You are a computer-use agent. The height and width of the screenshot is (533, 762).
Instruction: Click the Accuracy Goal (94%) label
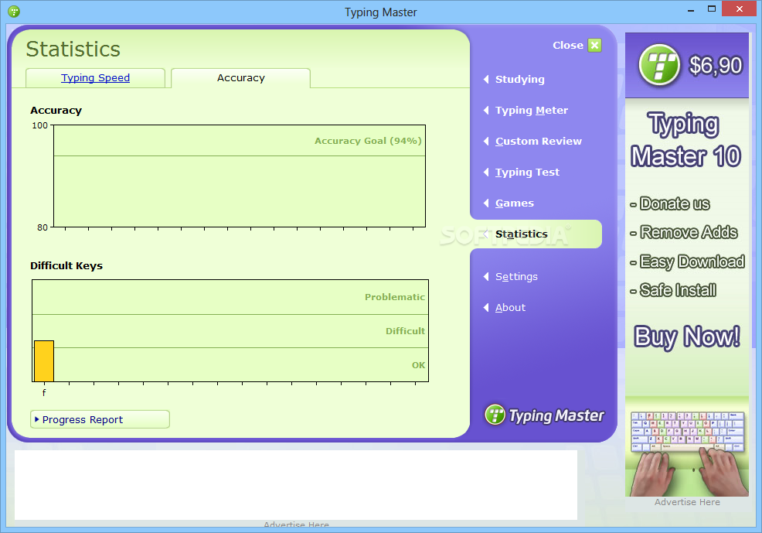(368, 141)
